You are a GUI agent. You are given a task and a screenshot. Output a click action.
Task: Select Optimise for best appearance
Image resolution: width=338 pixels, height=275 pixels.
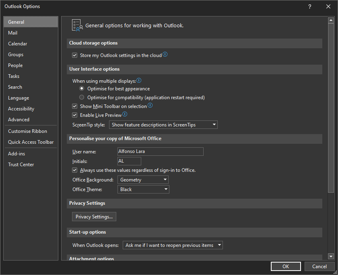click(x=82, y=88)
